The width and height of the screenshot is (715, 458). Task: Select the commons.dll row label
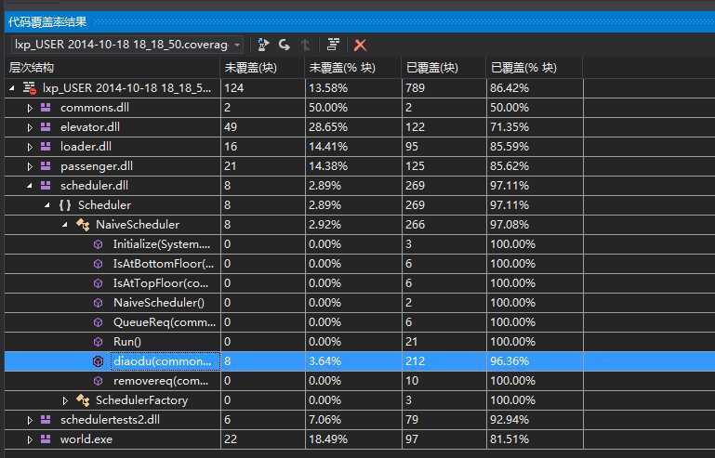pyautogui.click(x=95, y=108)
